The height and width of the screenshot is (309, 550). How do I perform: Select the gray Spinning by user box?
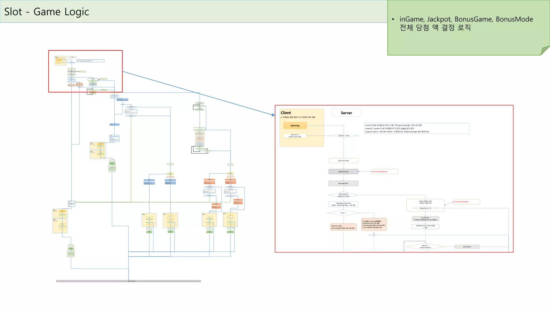343,172
